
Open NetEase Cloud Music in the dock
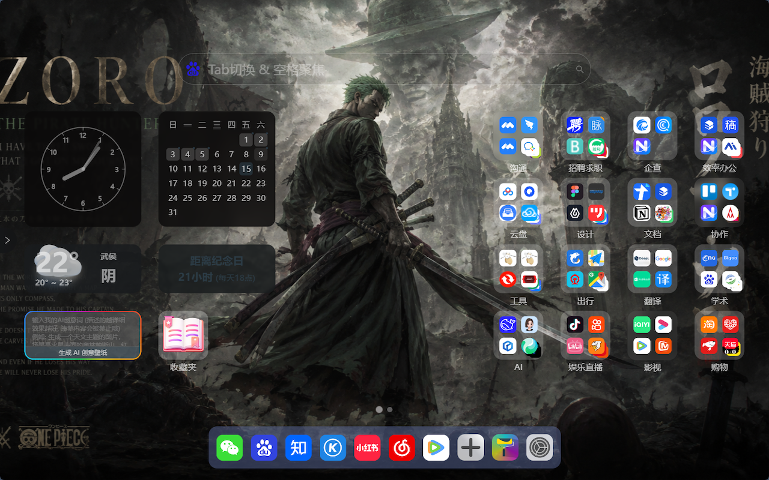tap(402, 448)
